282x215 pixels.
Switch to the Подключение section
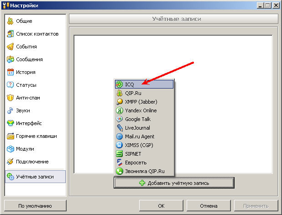point(36,162)
